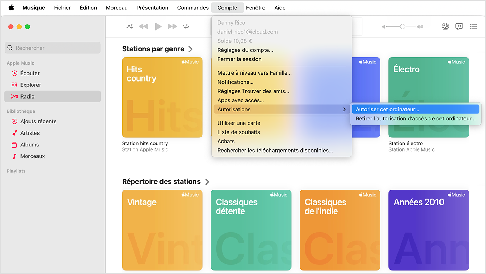Open the Présentation menu
This screenshot has width=486, height=274.
(152, 8)
